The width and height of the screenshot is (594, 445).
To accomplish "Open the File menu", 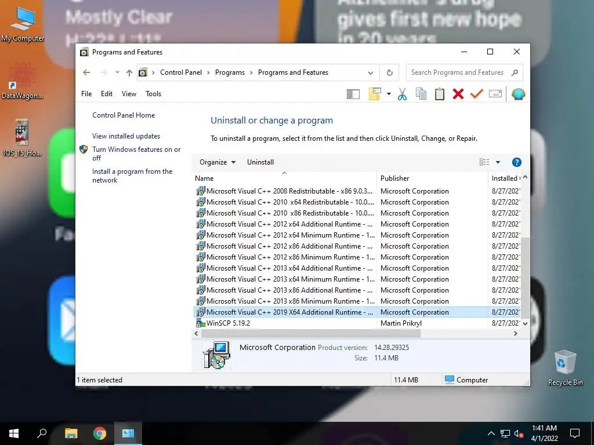I will click(86, 94).
